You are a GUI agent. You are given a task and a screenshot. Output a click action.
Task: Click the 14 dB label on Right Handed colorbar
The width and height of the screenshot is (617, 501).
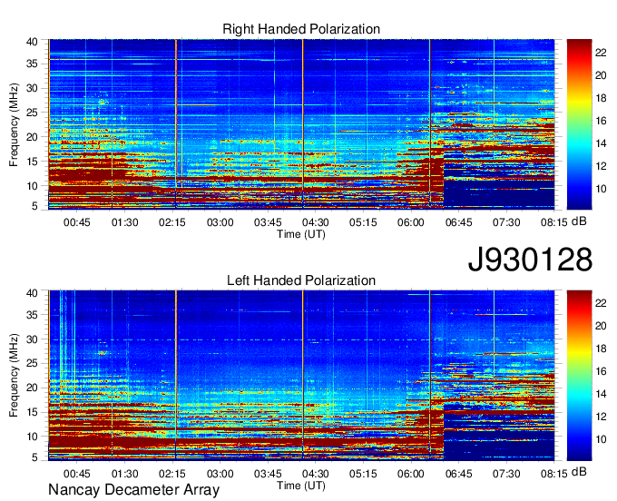tap(601, 143)
